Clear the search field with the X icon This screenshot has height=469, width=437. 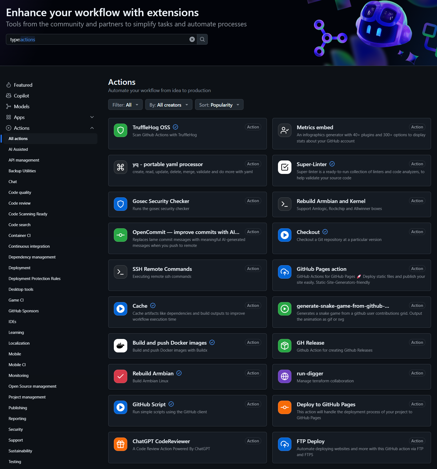pyautogui.click(x=192, y=39)
